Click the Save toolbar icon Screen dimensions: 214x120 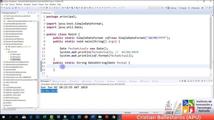tap(7, 8)
